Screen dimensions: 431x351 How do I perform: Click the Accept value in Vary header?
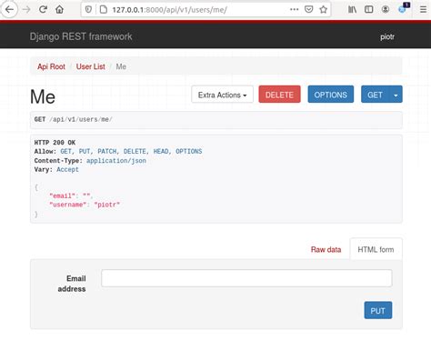pyautogui.click(x=67, y=169)
